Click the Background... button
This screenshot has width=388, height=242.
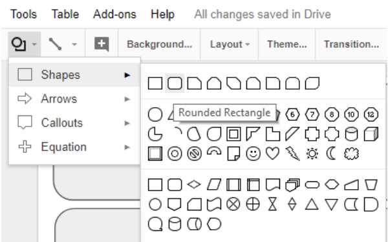[159, 45]
